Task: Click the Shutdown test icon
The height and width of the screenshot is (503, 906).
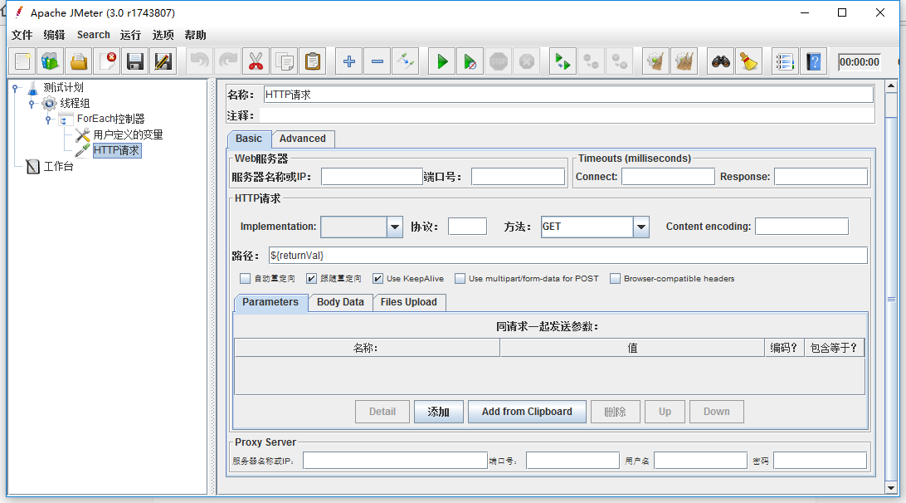Action: (526, 61)
